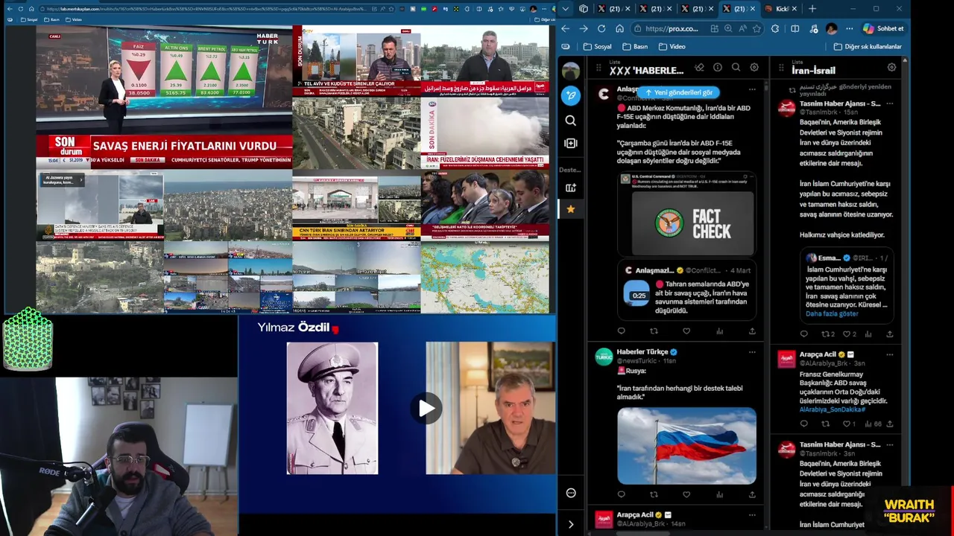The height and width of the screenshot is (536, 954).
Task: Open Video bookmarks folder in right window
Action: click(672, 46)
